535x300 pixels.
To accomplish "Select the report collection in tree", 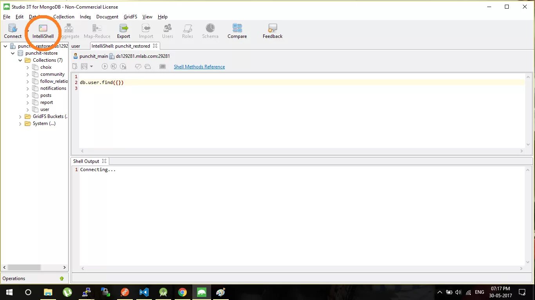I will pyautogui.click(x=47, y=102).
